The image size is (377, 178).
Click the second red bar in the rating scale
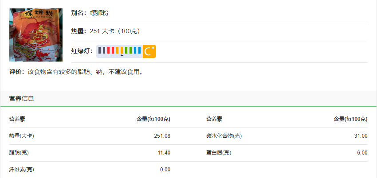[x=113, y=50]
